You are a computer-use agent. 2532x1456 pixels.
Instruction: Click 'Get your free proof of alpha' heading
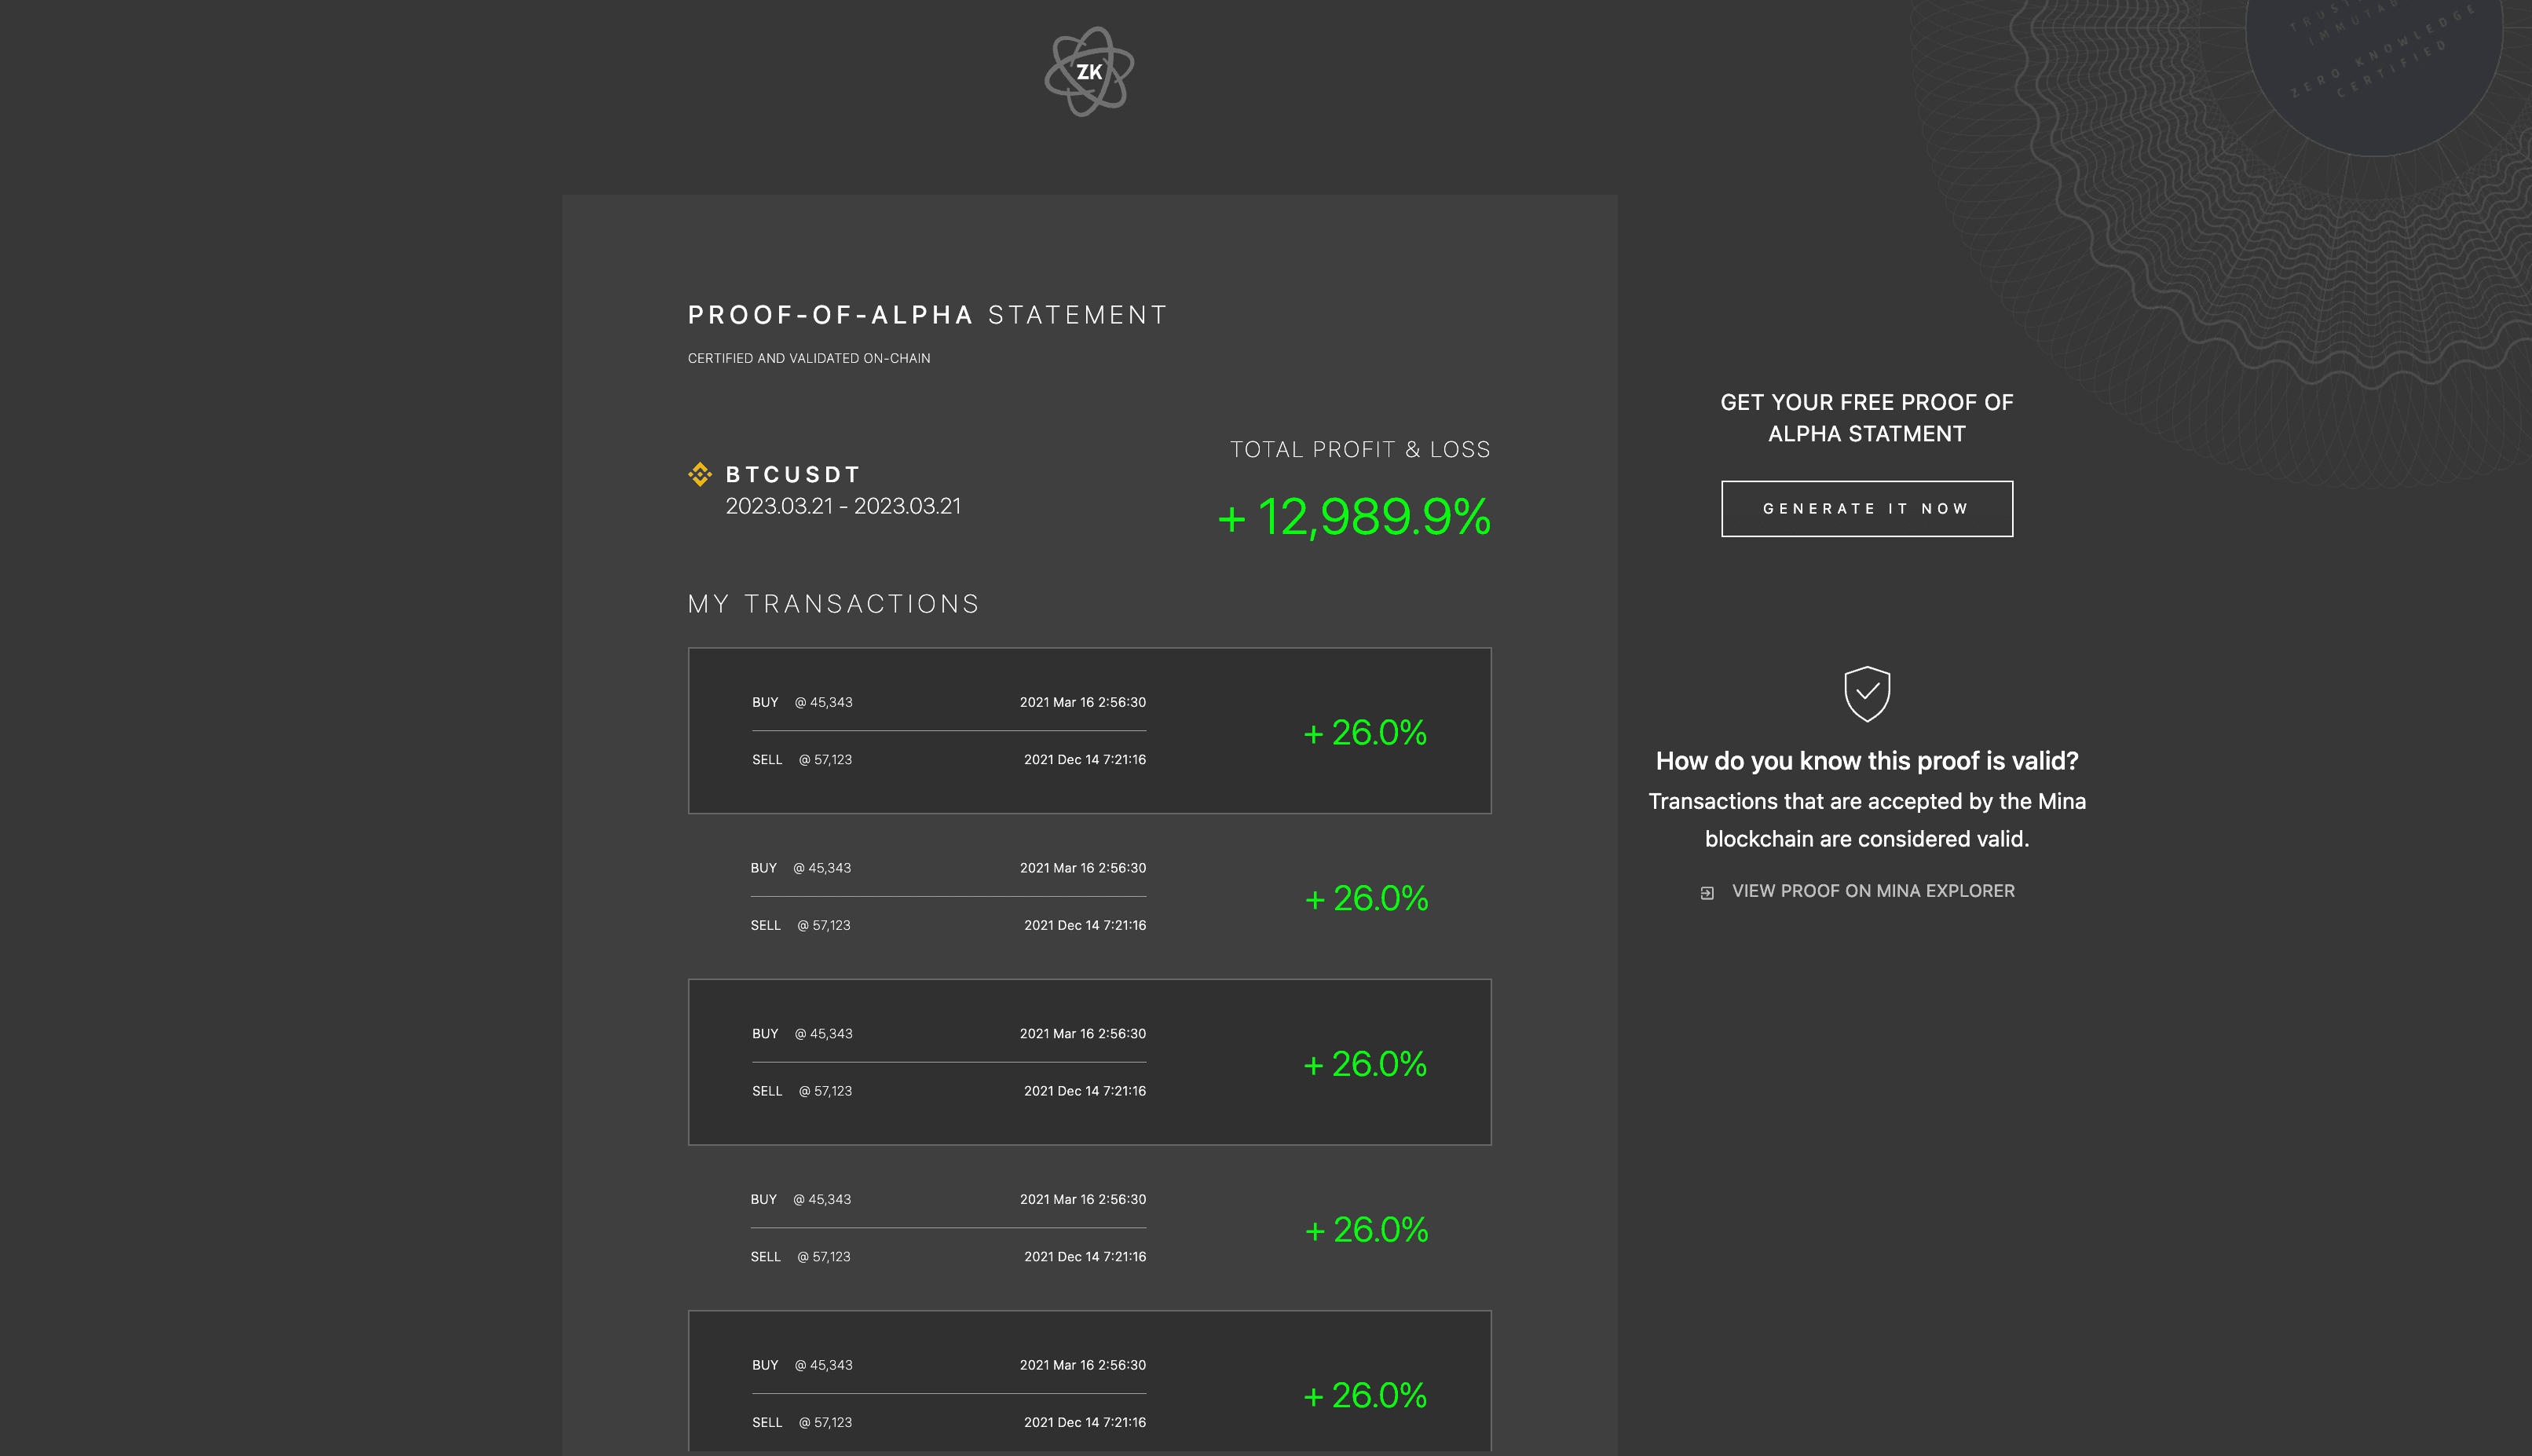[x=1866, y=418]
